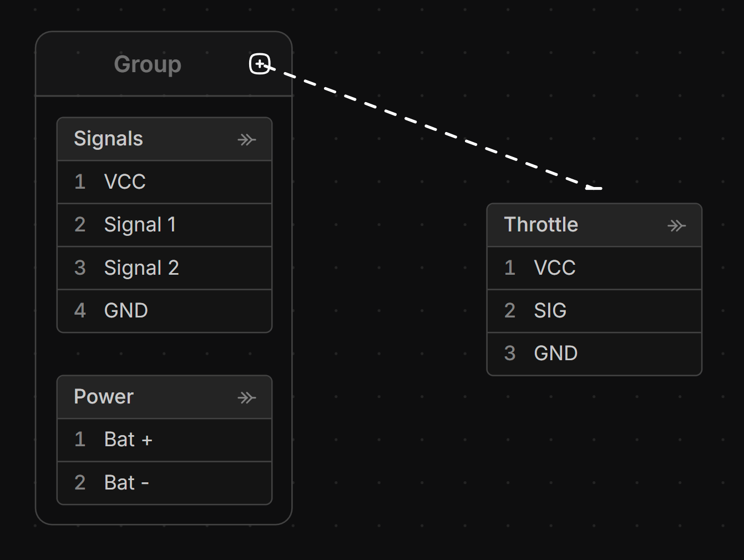744x560 pixels.
Task: Click pin number 3 in Throttle
Action: coord(510,354)
